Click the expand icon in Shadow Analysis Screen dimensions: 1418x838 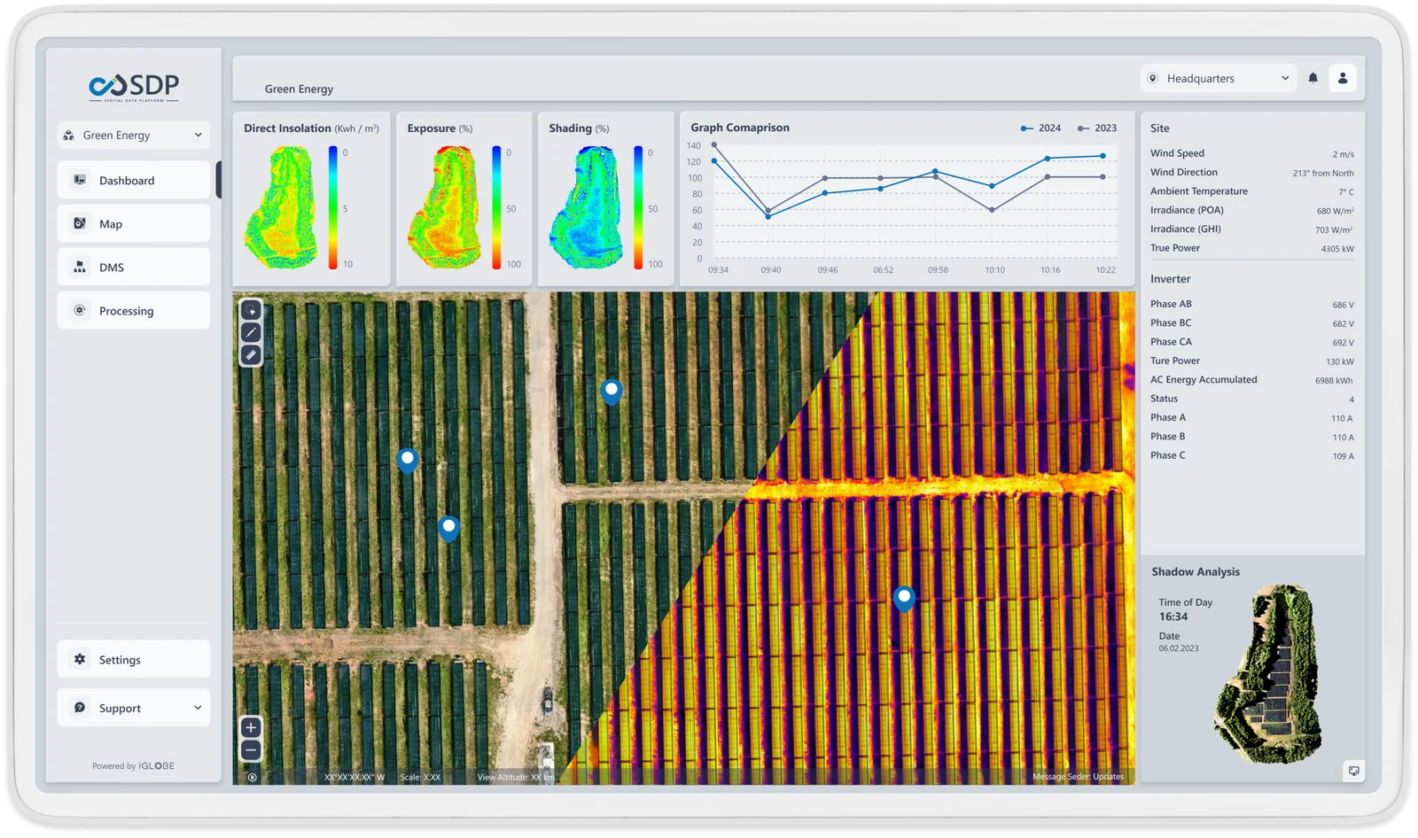1353,771
